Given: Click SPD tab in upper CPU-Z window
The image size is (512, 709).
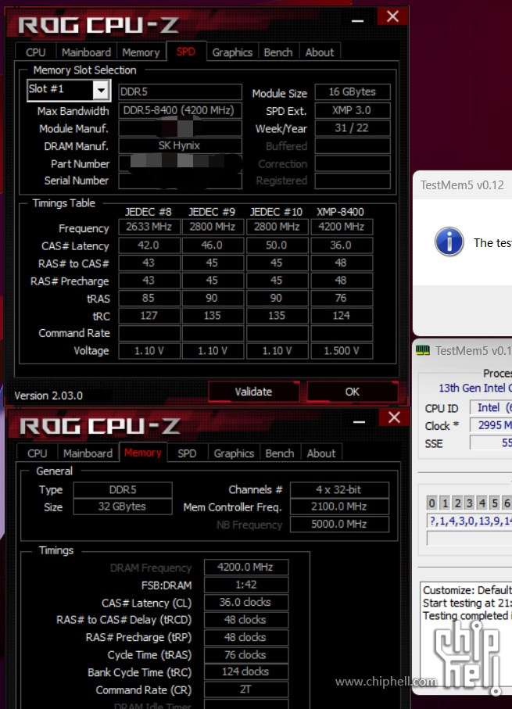Looking at the screenshot, I should [186, 52].
